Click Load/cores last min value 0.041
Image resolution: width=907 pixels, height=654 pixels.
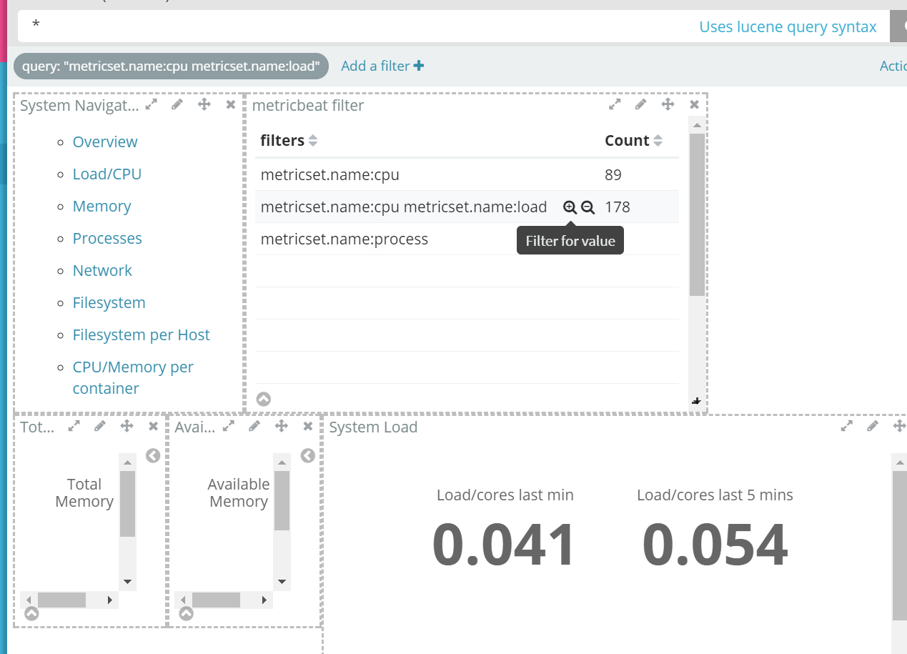505,545
